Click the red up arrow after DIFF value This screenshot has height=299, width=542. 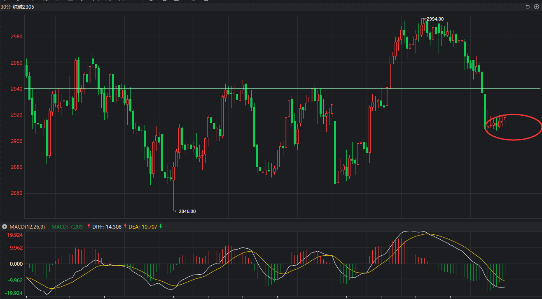point(125,226)
